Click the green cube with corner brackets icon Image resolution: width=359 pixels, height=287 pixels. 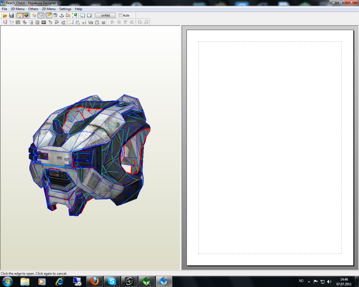[75, 15]
